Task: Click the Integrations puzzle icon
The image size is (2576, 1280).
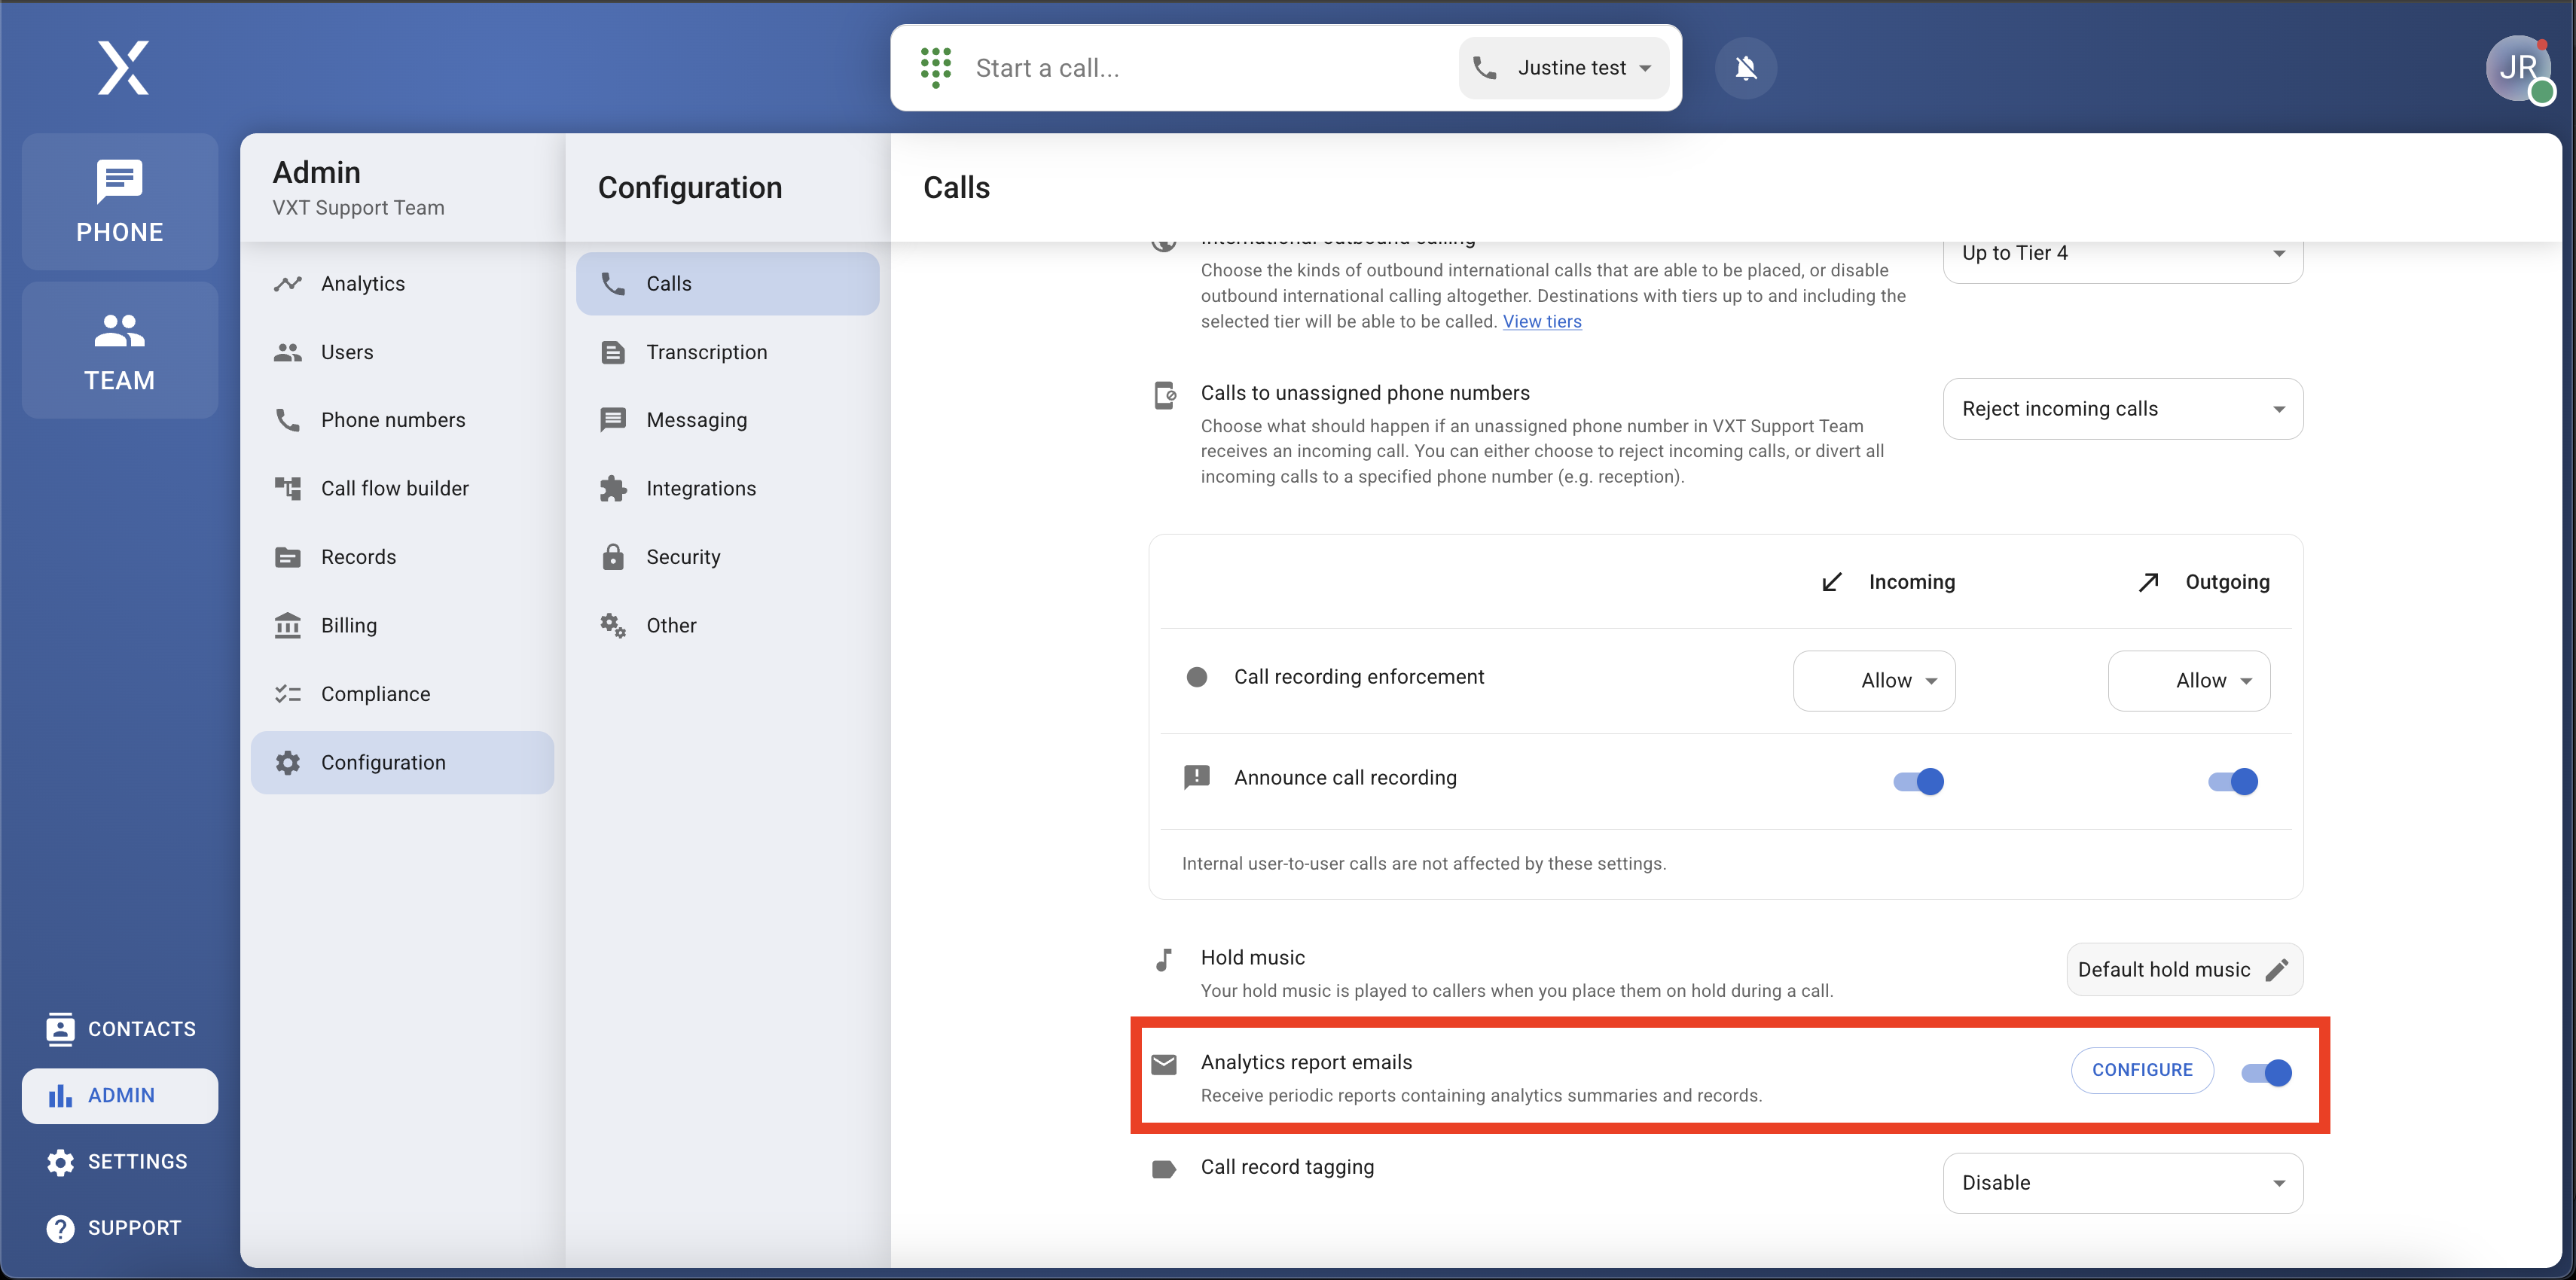Action: pos(613,488)
